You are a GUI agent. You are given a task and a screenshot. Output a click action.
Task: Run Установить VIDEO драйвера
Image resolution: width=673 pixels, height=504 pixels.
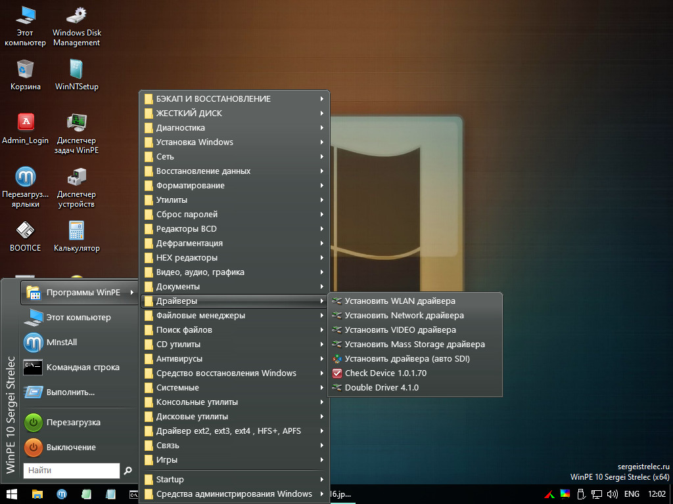(415, 330)
